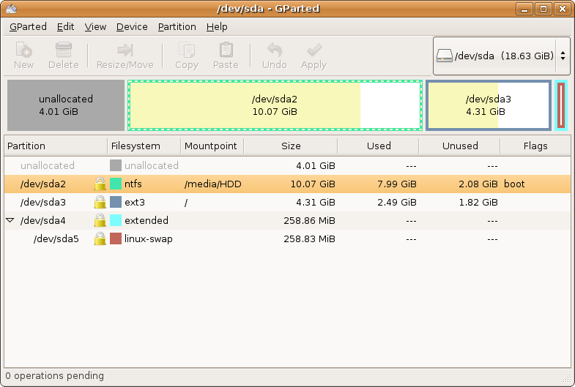The height and width of the screenshot is (387, 575).
Task: Click the linux-swap filesystem label
Action: (149, 238)
